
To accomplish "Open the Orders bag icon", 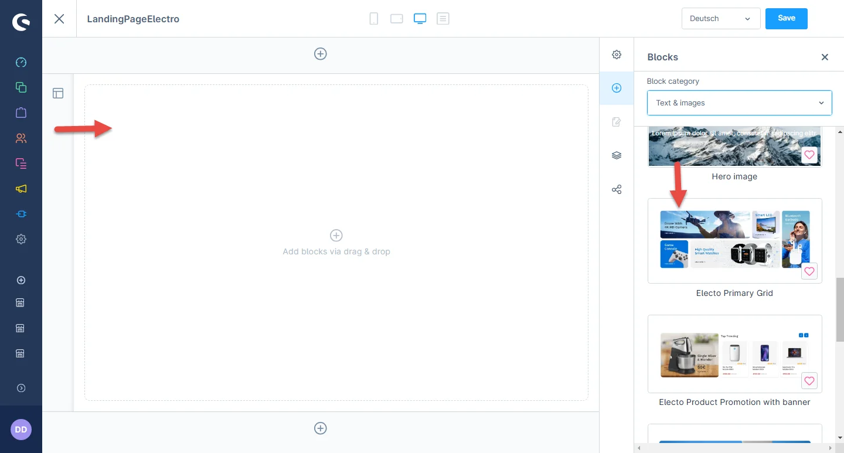I will point(21,113).
